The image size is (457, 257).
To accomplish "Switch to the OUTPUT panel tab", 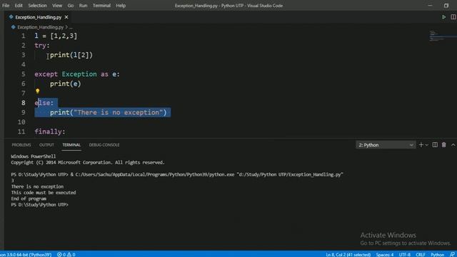I will pyautogui.click(x=46, y=145).
